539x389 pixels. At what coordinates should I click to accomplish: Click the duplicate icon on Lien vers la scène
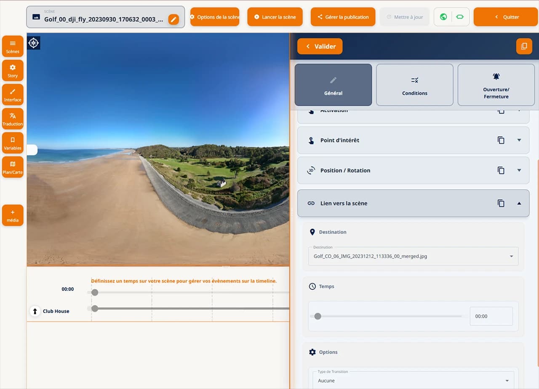pyautogui.click(x=501, y=203)
